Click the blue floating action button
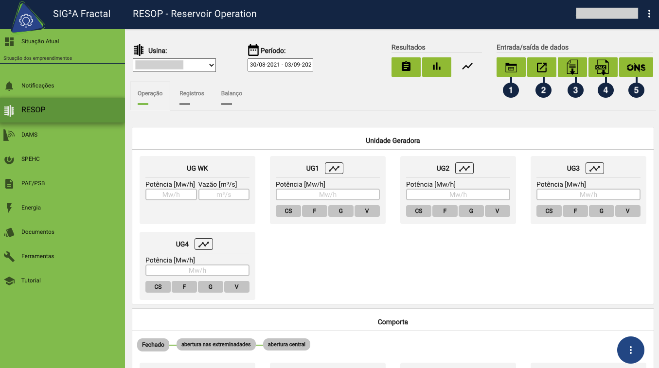The width and height of the screenshot is (659, 368). [x=630, y=350]
